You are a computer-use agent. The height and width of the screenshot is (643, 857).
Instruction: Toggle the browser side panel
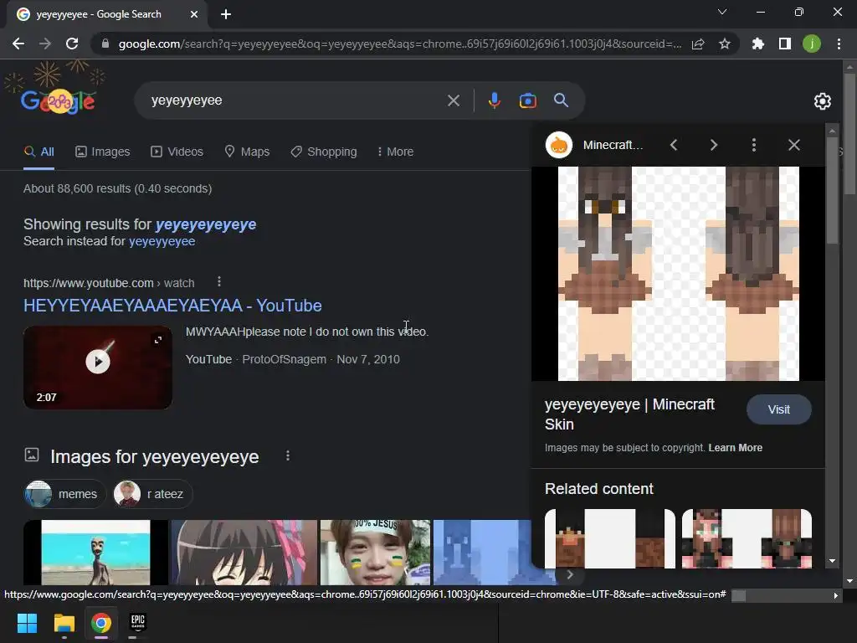[785, 44]
